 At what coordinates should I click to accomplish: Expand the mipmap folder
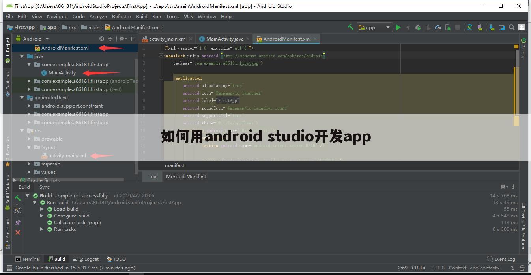tap(29, 164)
